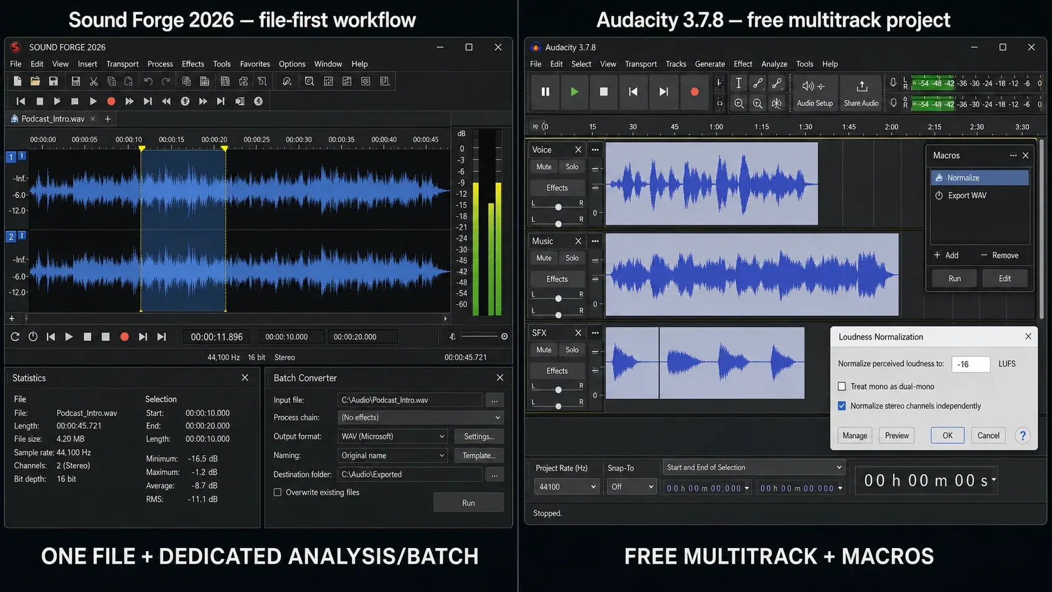1052x592 pixels.
Task: Click Skip to Start in Audacity
Action: tap(633, 92)
